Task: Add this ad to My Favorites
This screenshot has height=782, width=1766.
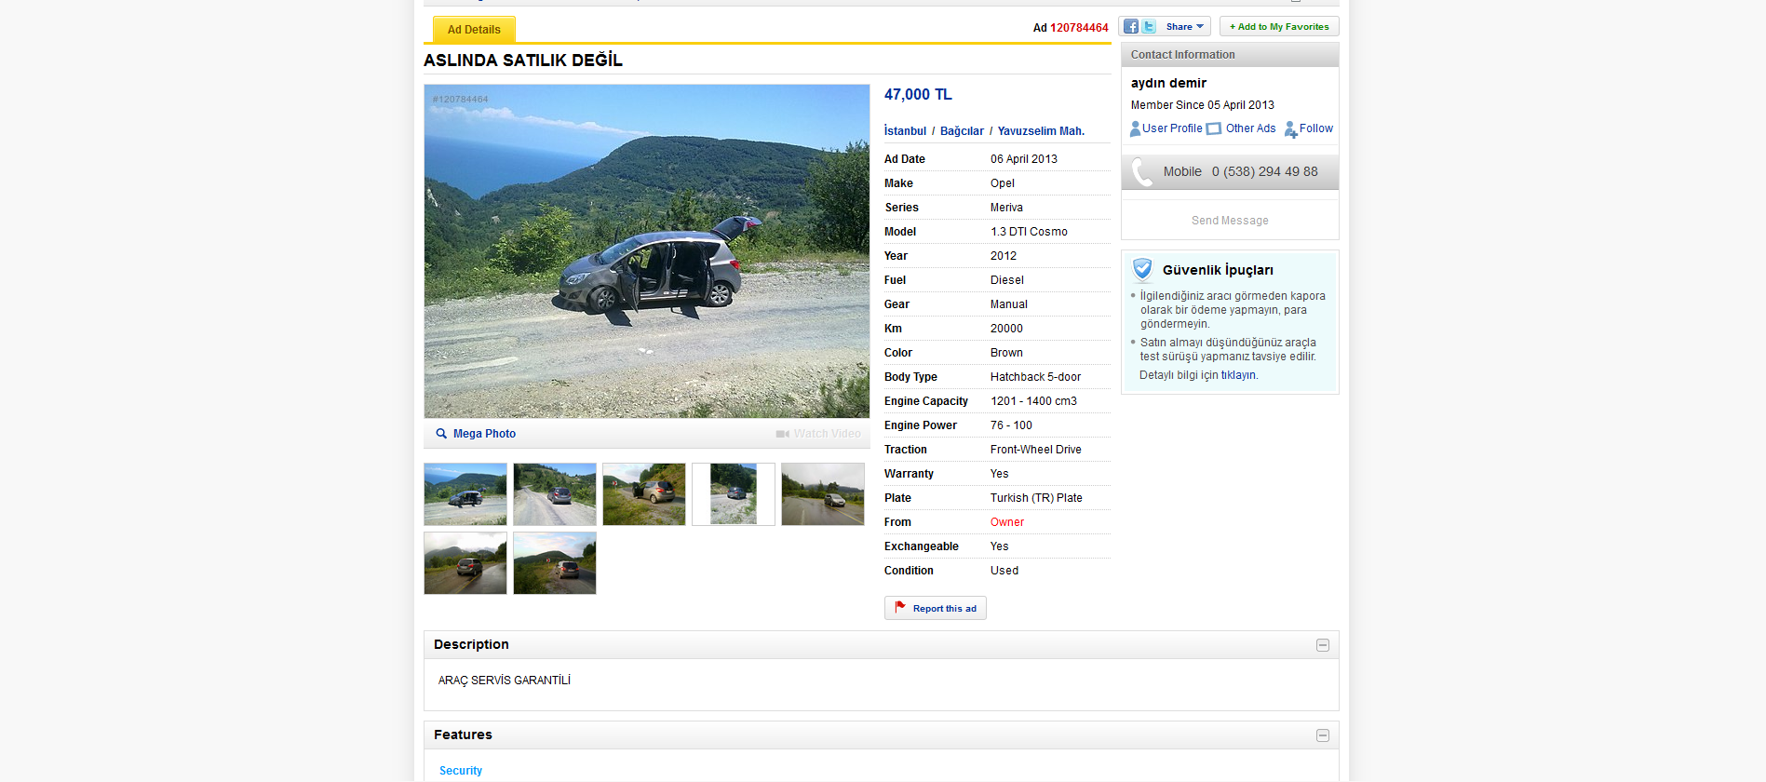Action: tap(1279, 27)
